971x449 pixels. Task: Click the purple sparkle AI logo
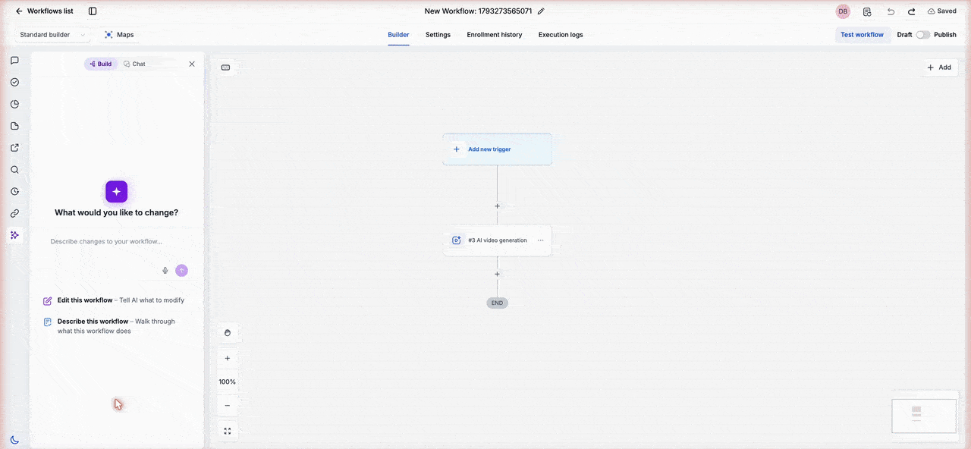point(116,192)
